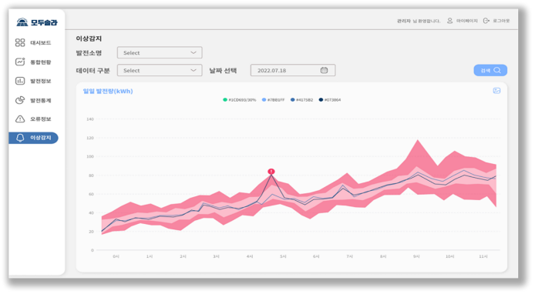Open the calendar icon in date field

(x=324, y=70)
